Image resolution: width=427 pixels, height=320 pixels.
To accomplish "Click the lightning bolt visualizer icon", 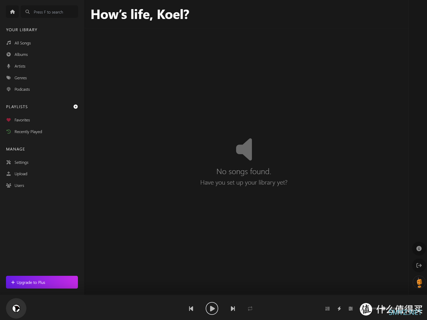I will [x=339, y=309].
